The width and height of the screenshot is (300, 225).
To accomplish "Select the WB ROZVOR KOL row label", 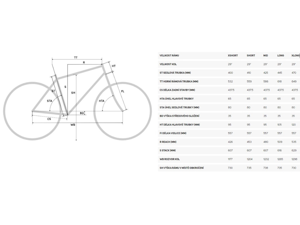I will pyautogui.click(x=170, y=159).
